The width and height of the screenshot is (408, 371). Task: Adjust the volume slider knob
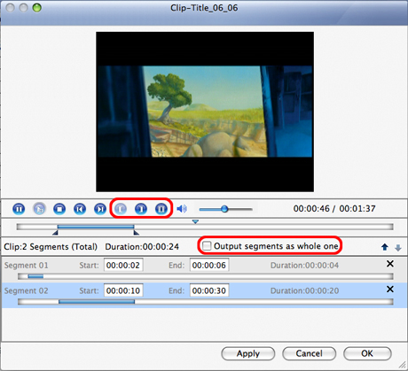[224, 209]
